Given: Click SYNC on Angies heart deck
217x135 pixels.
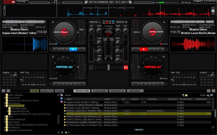Looking at the screenshot, I should pos(81,49).
